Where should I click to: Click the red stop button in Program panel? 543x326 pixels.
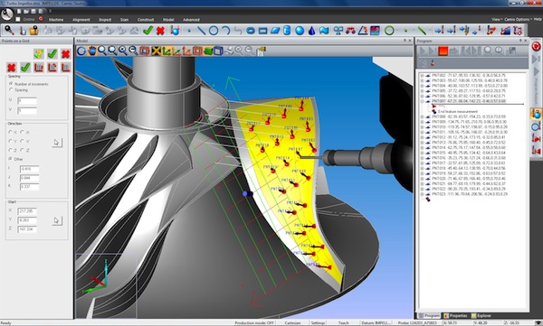443,51
